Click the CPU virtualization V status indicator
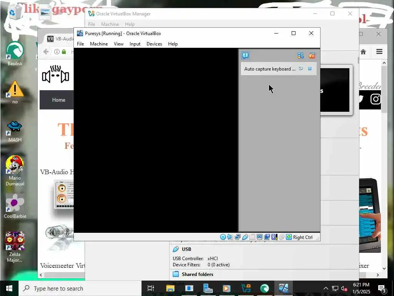394x296 pixels. coord(274,237)
